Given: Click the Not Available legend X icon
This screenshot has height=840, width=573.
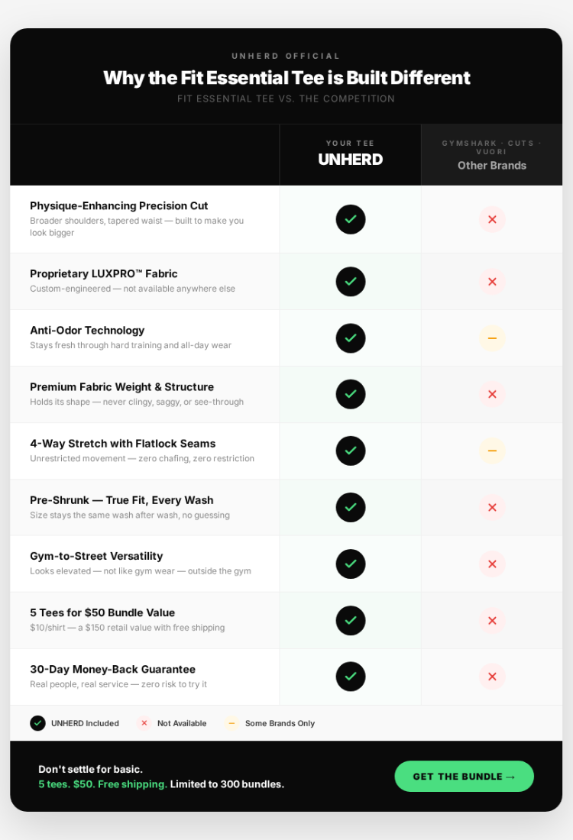Looking at the screenshot, I should [x=144, y=723].
